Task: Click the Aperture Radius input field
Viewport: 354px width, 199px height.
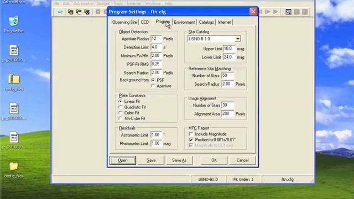Action: 156,39
